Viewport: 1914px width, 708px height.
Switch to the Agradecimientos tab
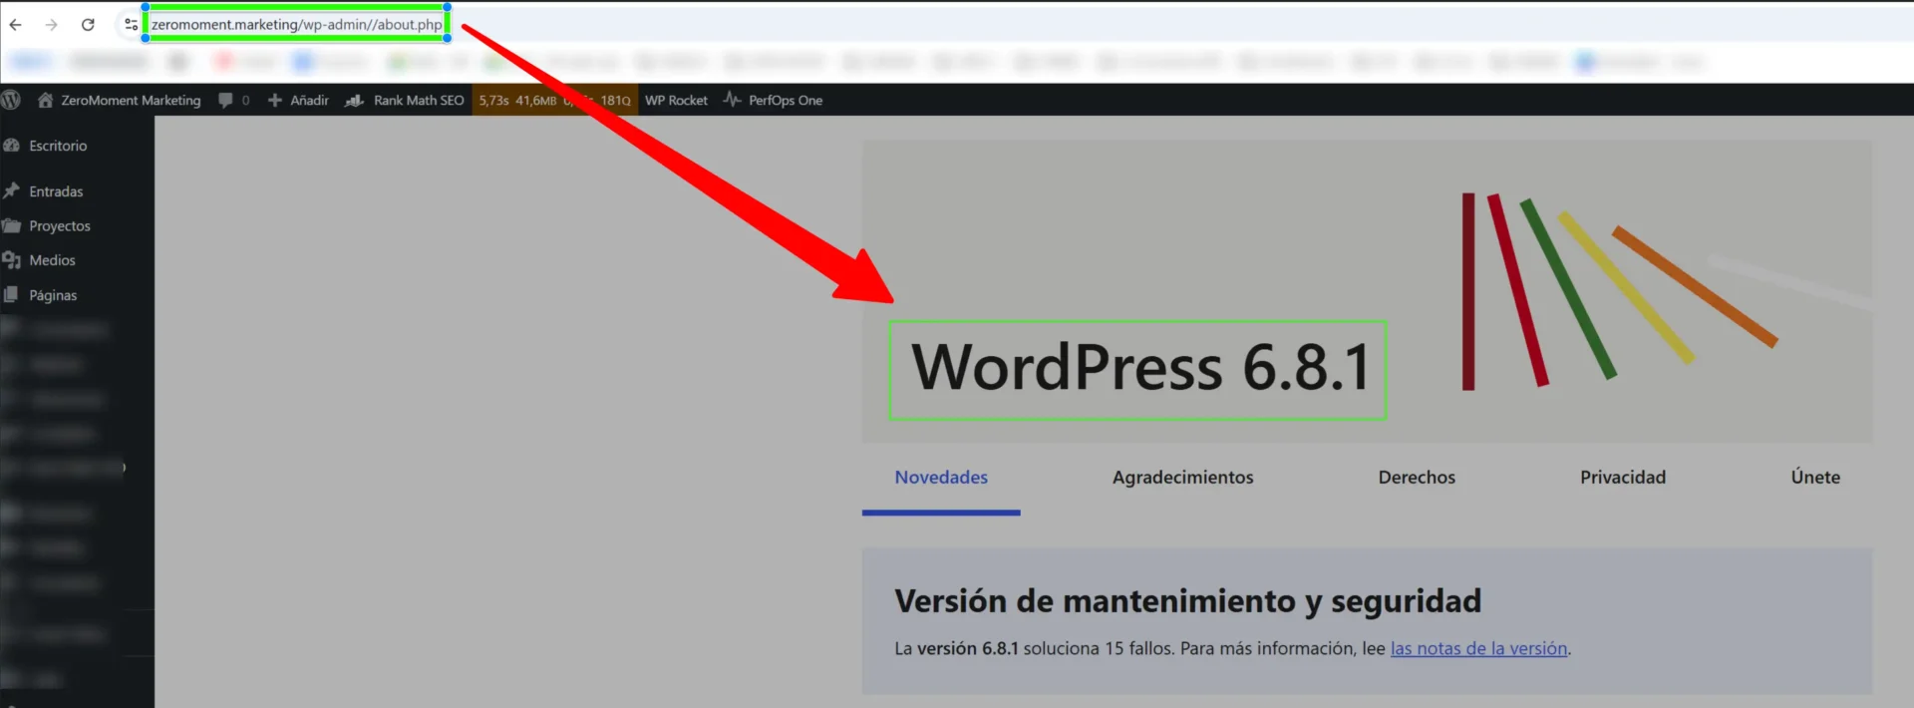click(1183, 478)
